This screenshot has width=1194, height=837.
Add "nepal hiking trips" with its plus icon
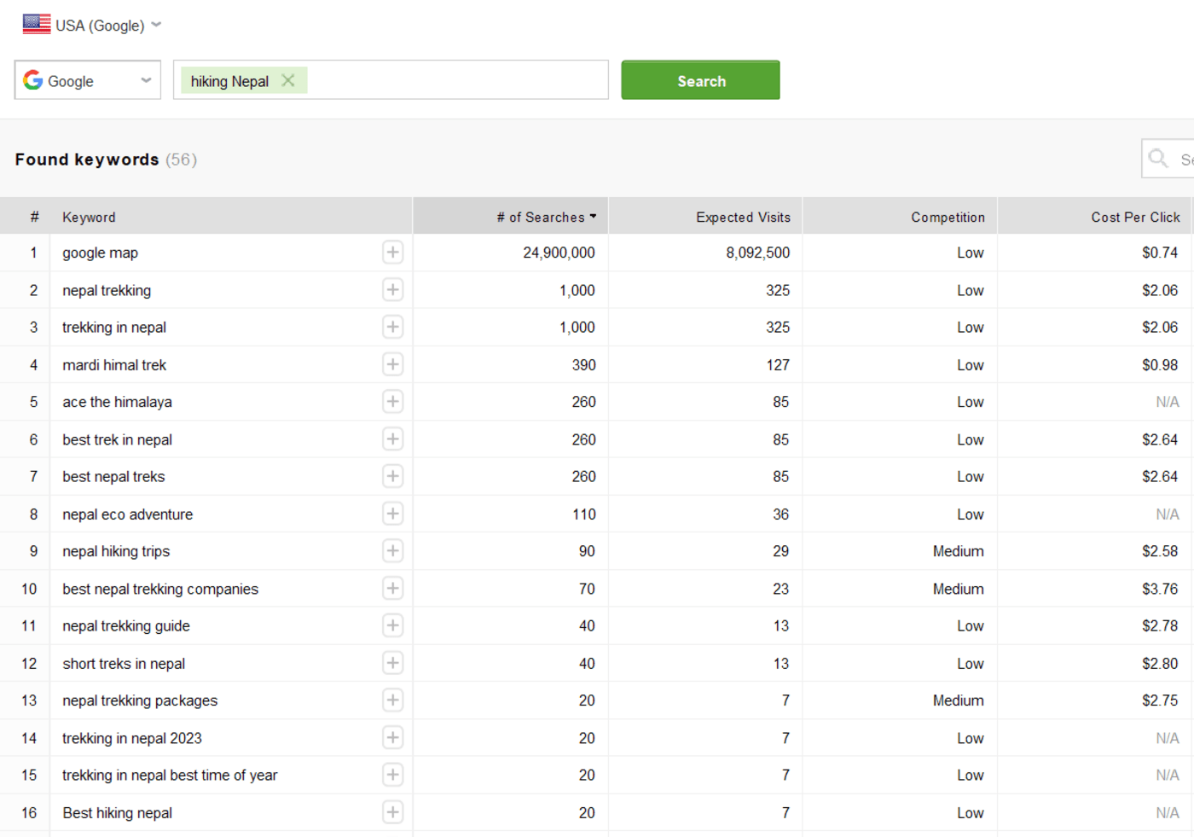click(x=392, y=551)
